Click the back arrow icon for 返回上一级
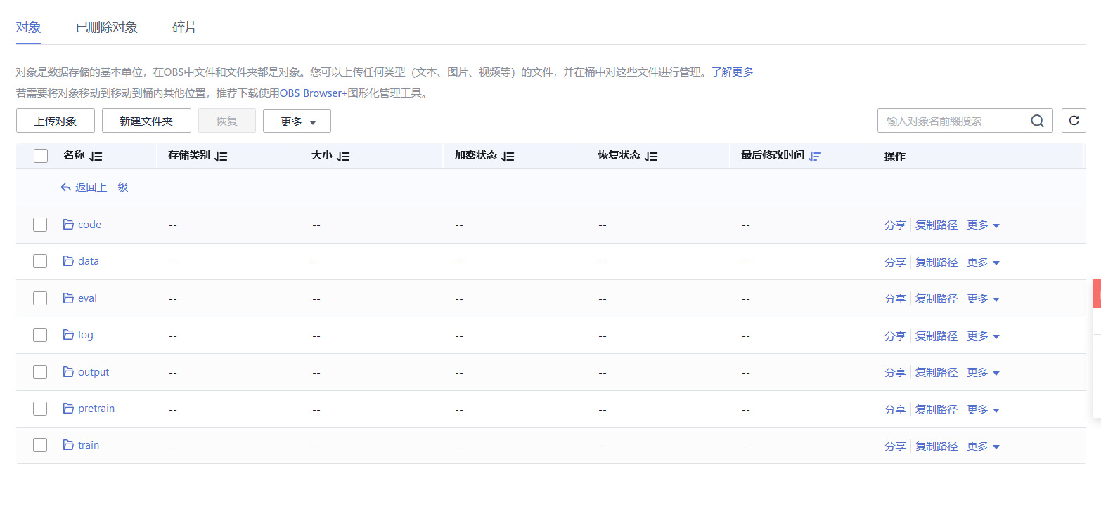This screenshot has height=509, width=1101. coord(66,187)
